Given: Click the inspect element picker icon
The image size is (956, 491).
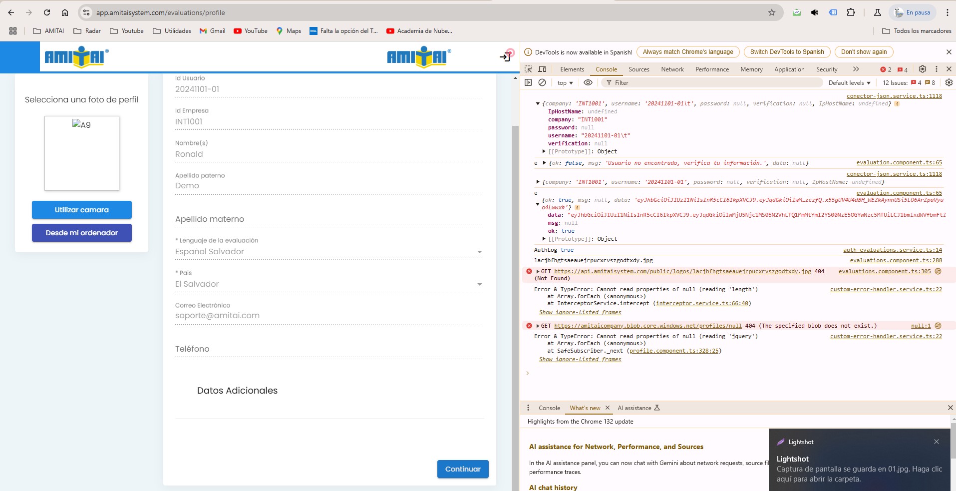Looking at the screenshot, I should (x=528, y=69).
